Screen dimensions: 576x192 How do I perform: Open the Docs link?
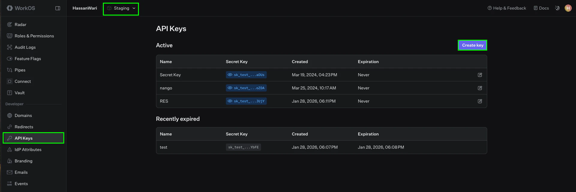click(541, 8)
